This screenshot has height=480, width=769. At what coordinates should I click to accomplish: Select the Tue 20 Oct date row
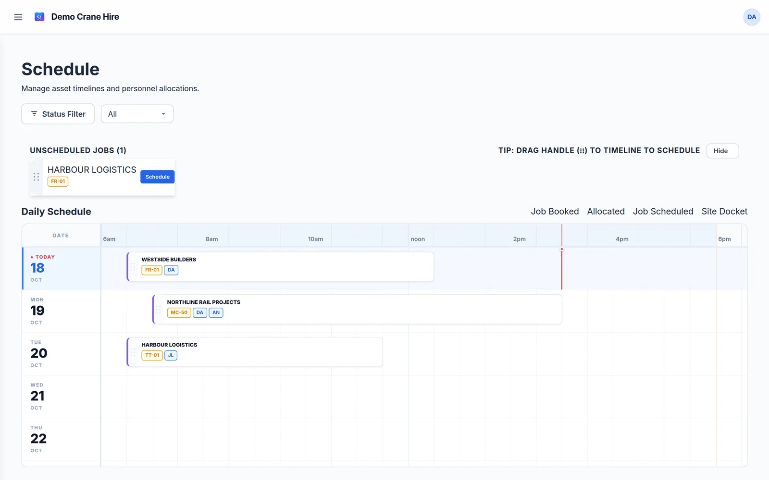click(x=61, y=354)
